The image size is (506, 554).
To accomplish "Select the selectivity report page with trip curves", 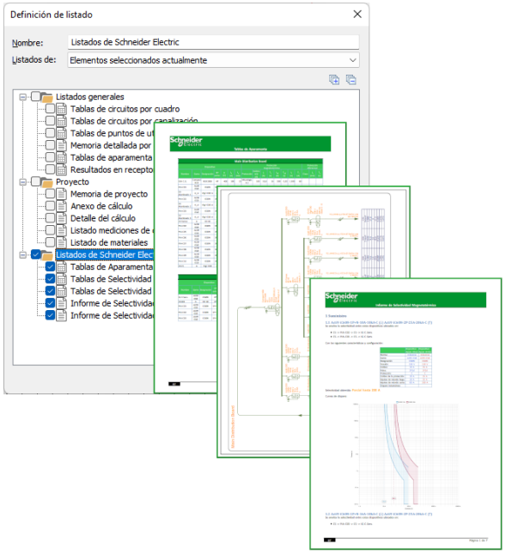I will coord(405,413).
